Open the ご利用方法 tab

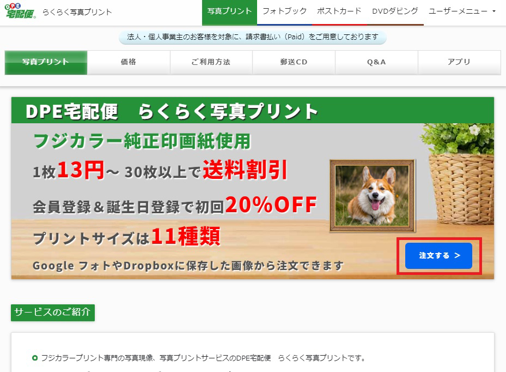[211, 62]
